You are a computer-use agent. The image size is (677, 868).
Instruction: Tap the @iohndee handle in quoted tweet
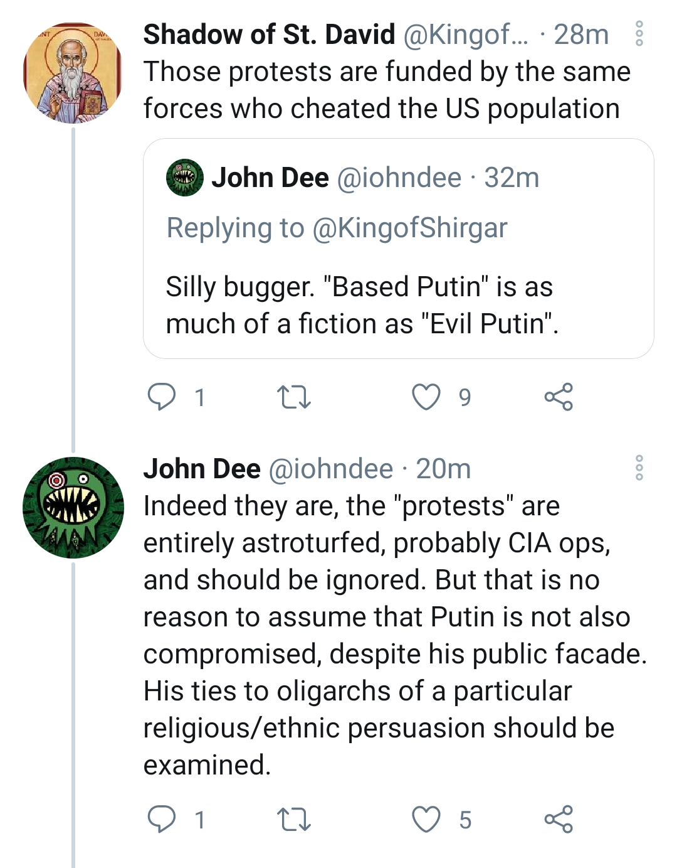tap(399, 178)
